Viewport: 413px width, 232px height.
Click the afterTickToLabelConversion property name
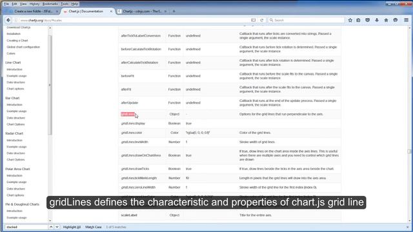(141, 35)
